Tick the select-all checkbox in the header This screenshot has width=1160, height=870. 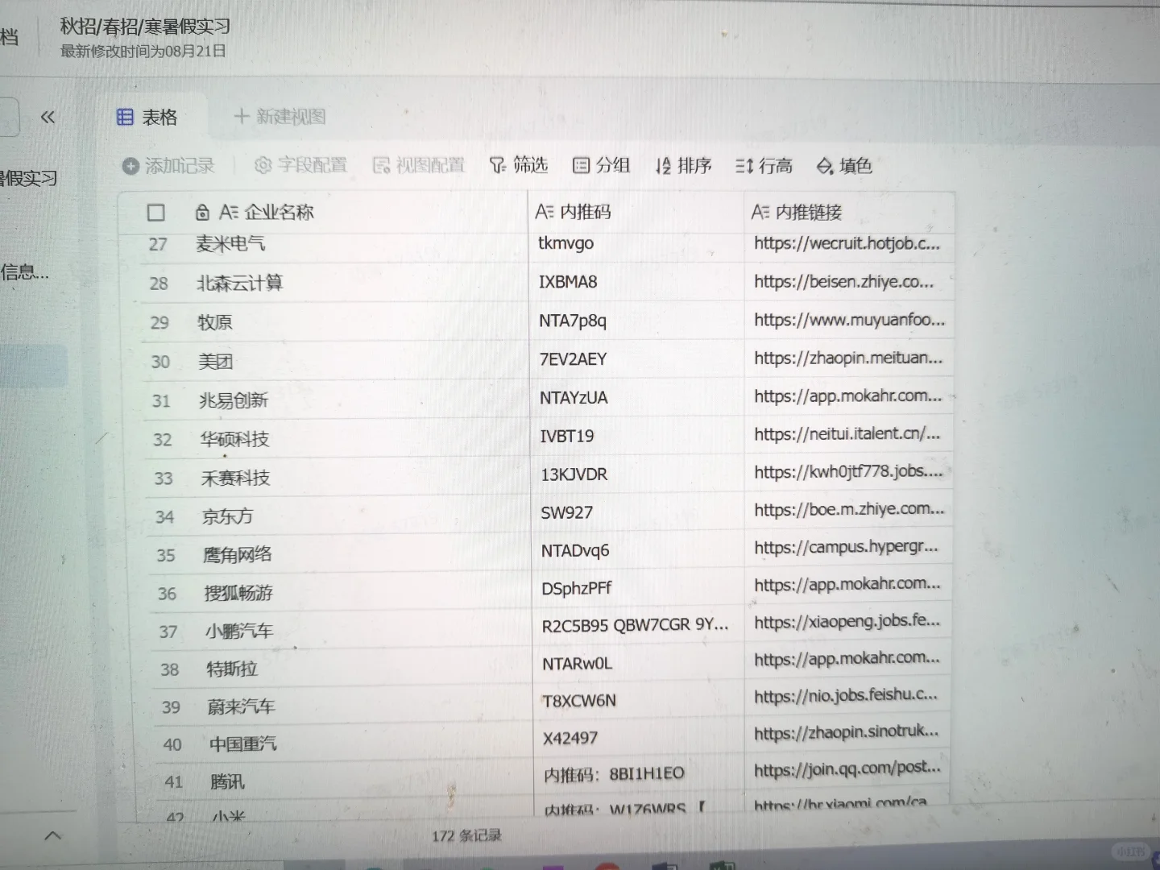156,213
